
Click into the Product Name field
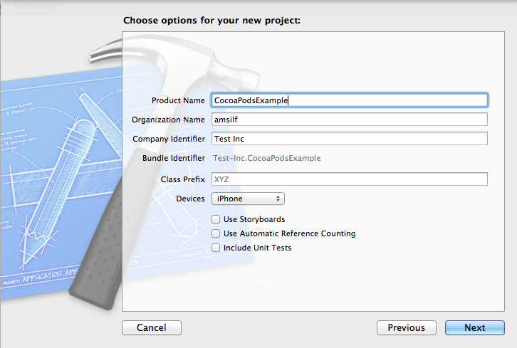pyautogui.click(x=349, y=100)
